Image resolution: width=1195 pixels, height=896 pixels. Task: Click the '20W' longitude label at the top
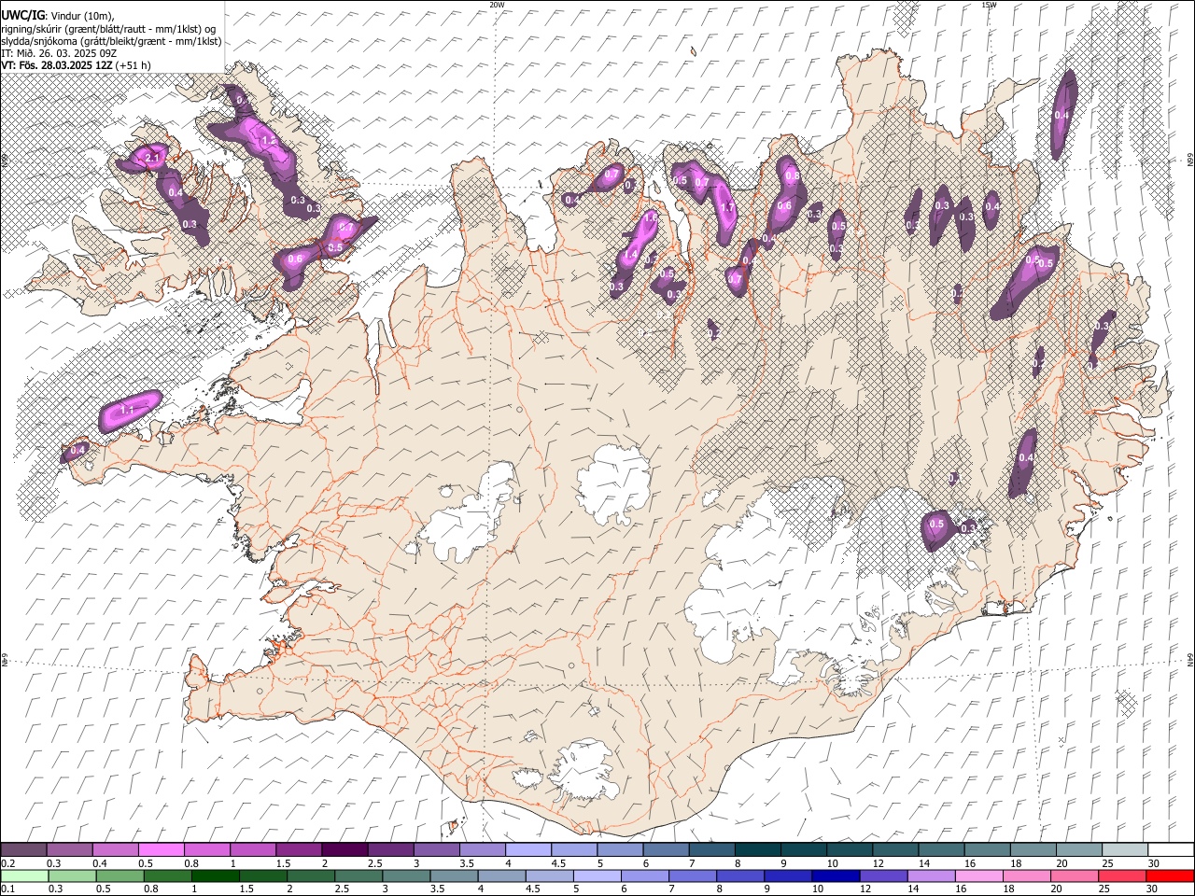[497, 5]
